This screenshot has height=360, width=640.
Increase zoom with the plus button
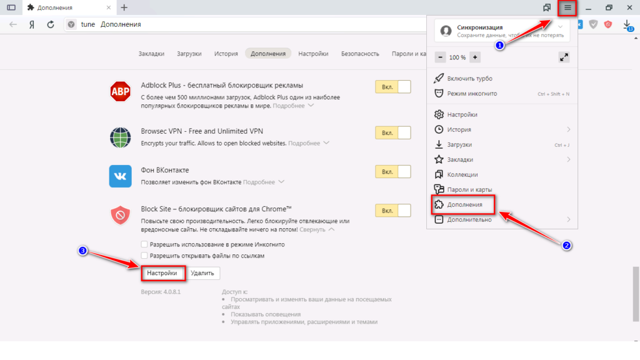pyautogui.click(x=475, y=57)
